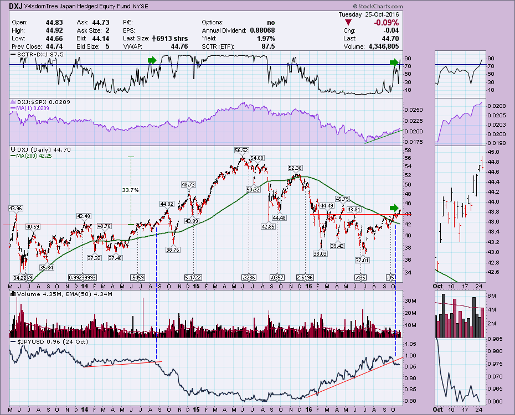Select the Open price 44.83
Screen dimensions: 515x415
(54, 23)
